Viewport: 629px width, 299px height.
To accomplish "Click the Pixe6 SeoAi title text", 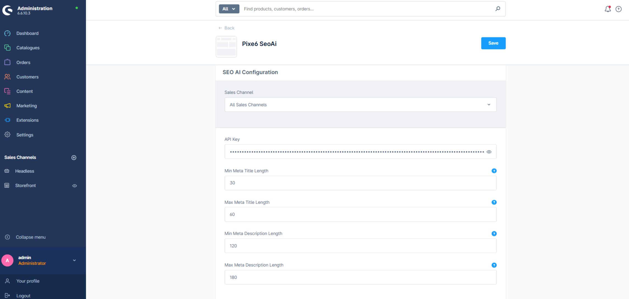I will pos(259,44).
